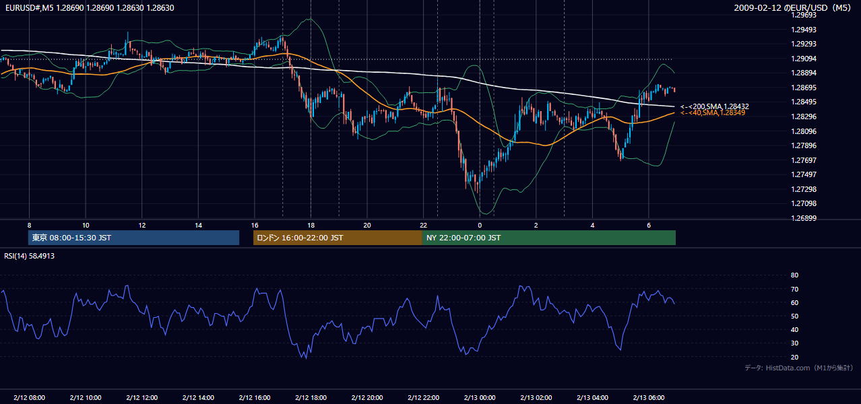
Task: Click price axis label 1.27697
Action: (803, 160)
